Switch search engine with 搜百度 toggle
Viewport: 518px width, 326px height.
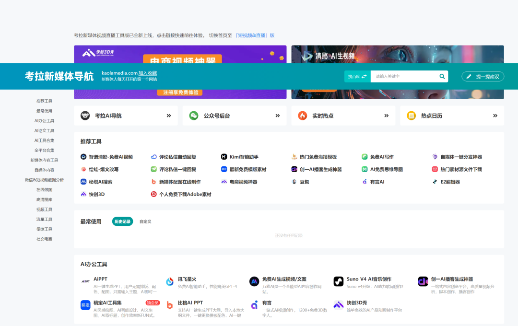click(x=357, y=76)
